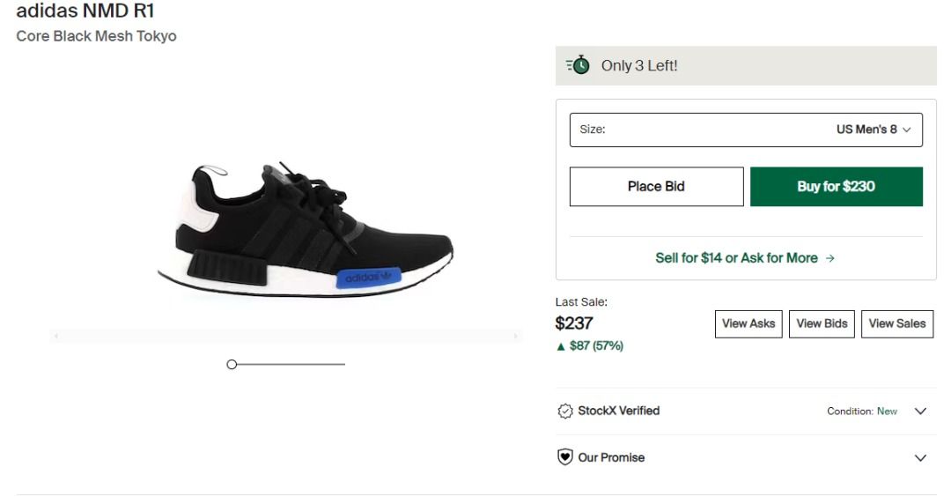951x497 pixels.
Task: Click the arrow icon after Ask for More
Action: coord(830,258)
